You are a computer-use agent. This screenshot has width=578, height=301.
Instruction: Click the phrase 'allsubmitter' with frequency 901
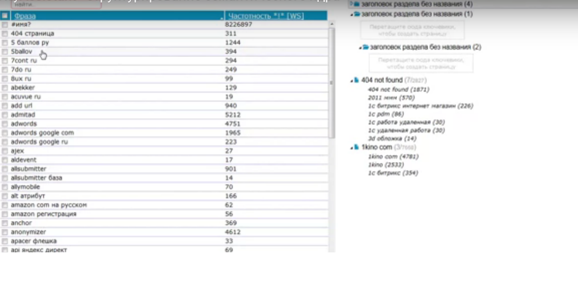29,169
